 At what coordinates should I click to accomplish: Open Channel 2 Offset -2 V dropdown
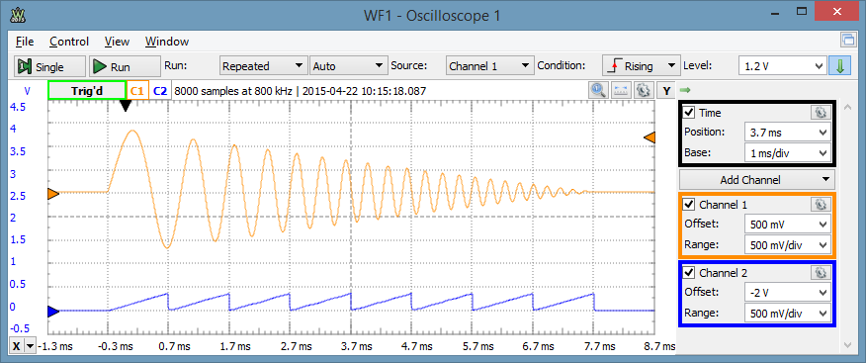(x=788, y=292)
